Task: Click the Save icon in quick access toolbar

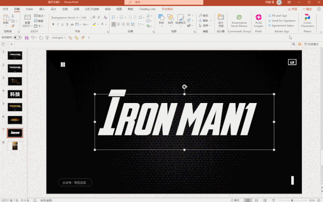Action: pyautogui.click(x=26, y=37)
